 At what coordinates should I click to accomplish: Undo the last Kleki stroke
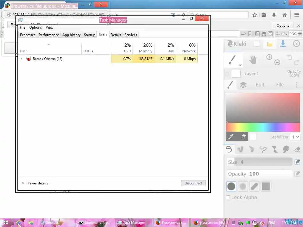point(289,57)
